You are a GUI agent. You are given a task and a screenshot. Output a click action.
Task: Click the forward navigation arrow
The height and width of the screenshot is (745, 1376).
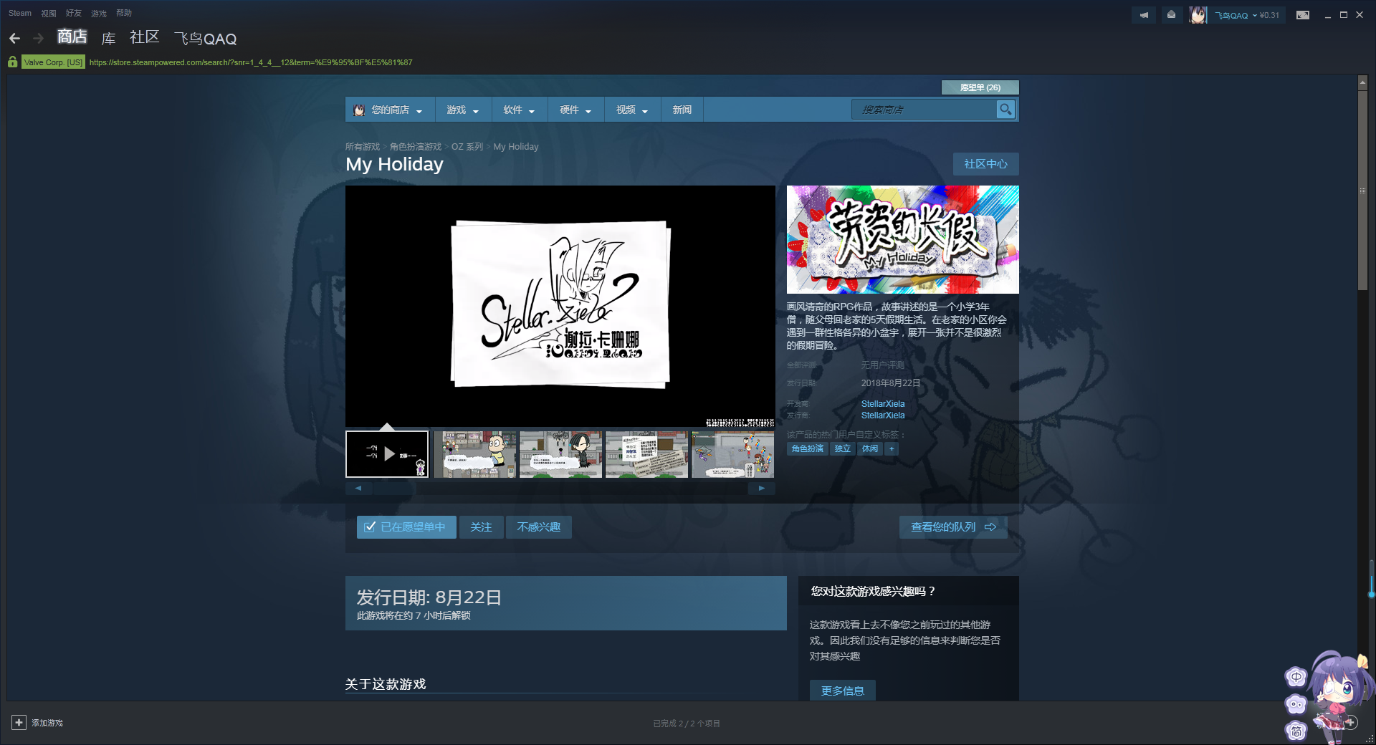pos(39,39)
